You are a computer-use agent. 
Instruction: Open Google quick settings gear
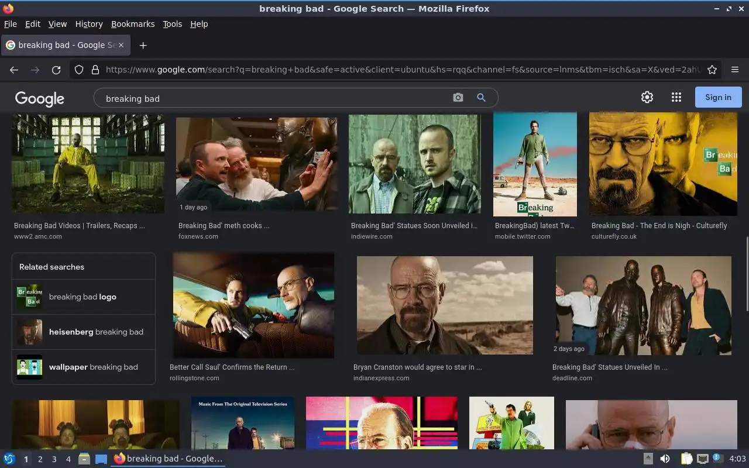(647, 97)
